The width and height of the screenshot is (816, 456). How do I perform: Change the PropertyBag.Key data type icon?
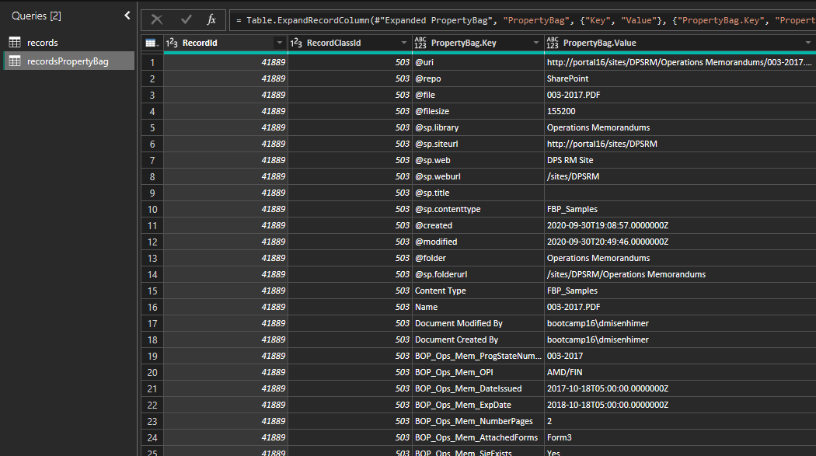pyautogui.click(x=421, y=44)
